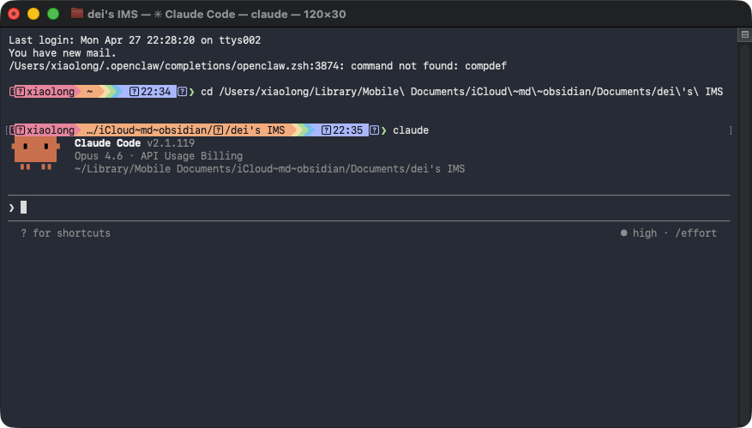Click the Claude Code mascot logo
Image resolution: width=752 pixels, height=428 pixels.
tap(36, 153)
